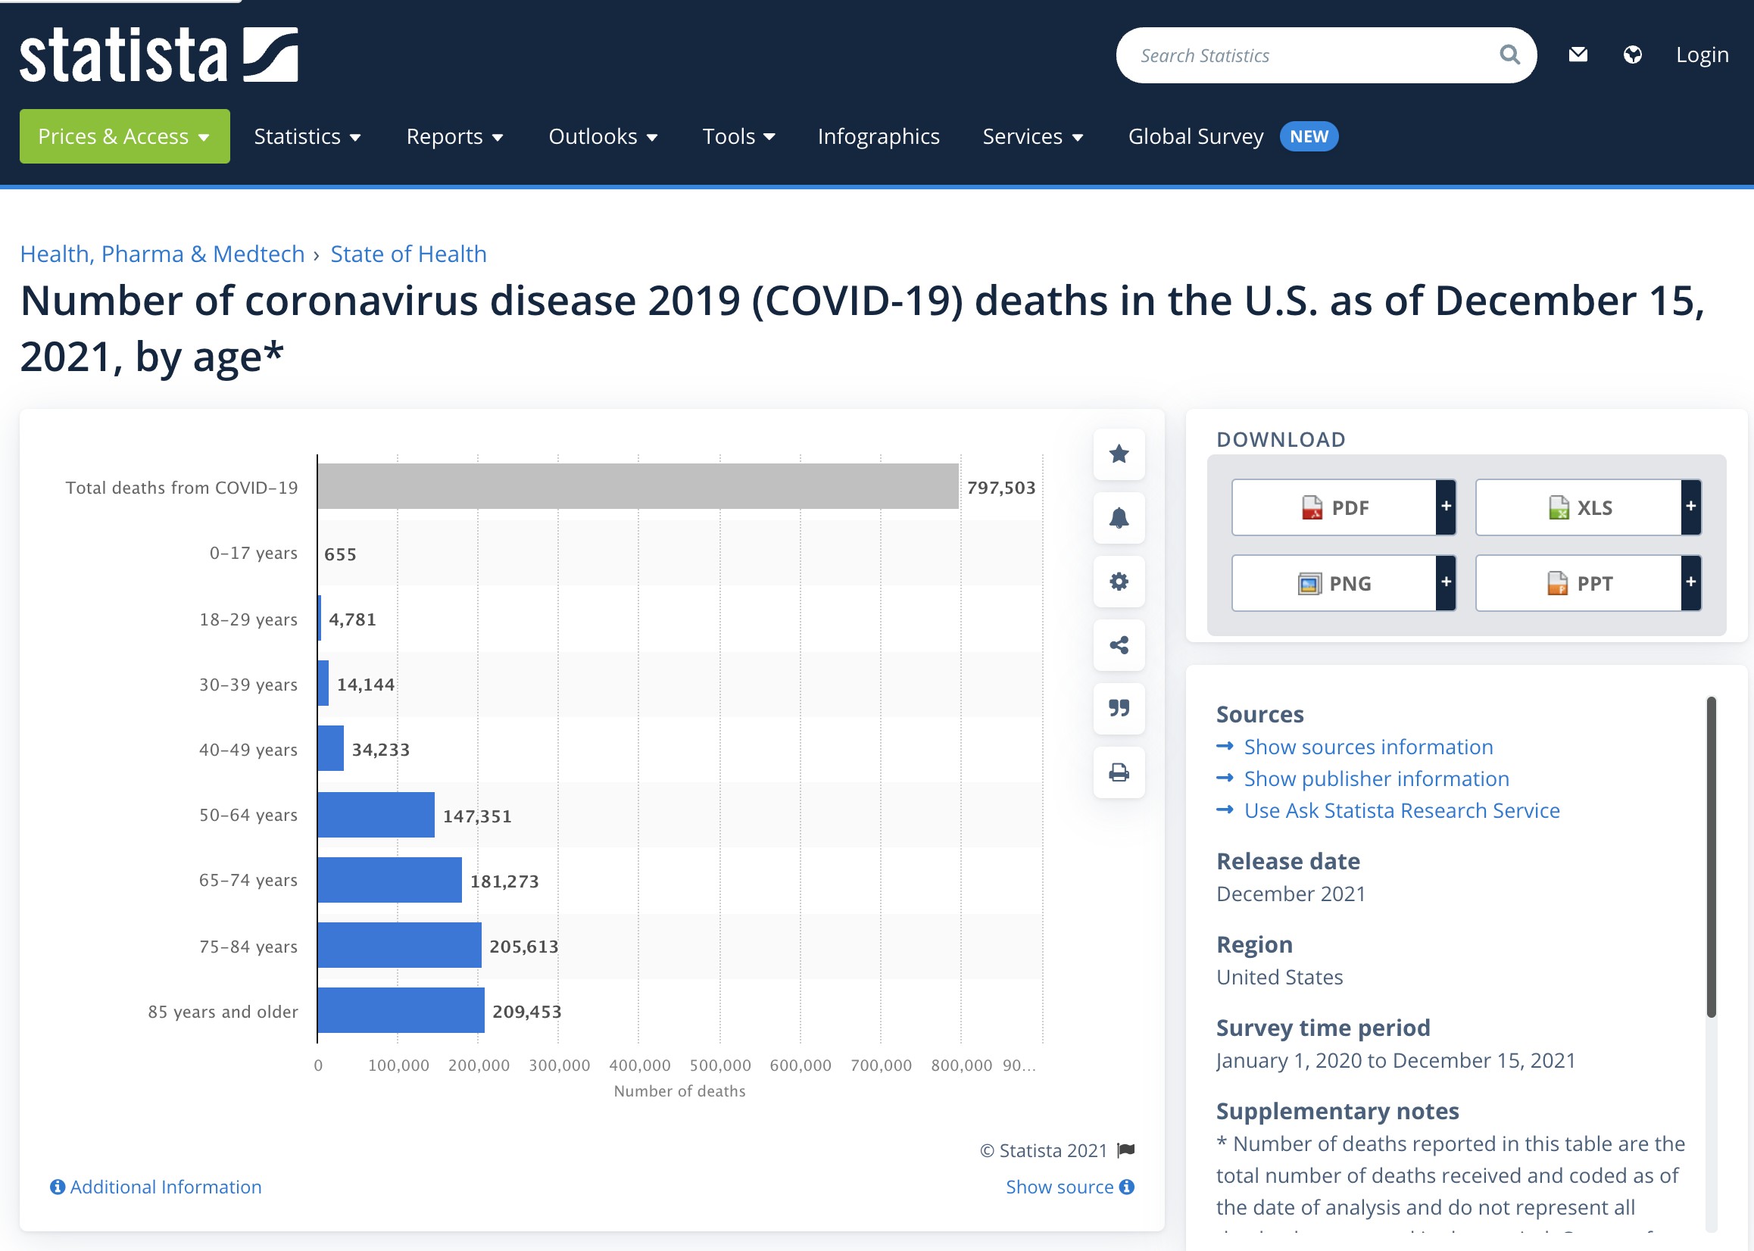Expand the Reports dropdown menu
Screen dimensions: 1754x1251
[x=454, y=136]
